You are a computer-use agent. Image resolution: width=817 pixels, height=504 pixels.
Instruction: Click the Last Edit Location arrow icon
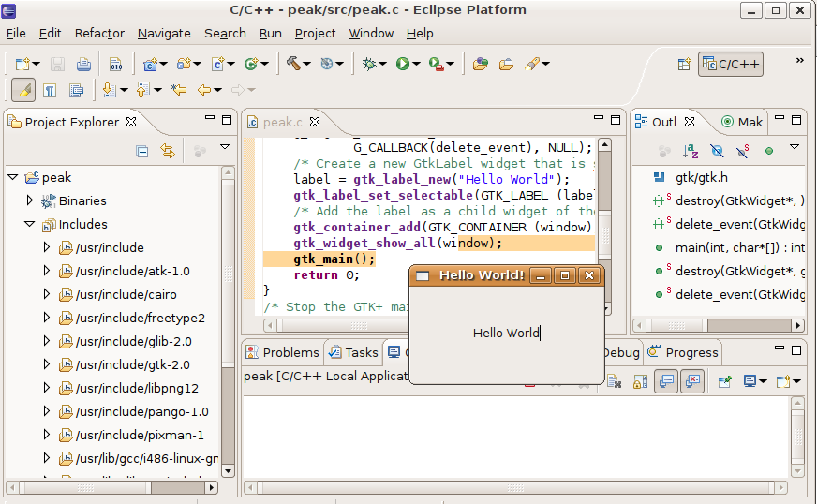click(179, 90)
